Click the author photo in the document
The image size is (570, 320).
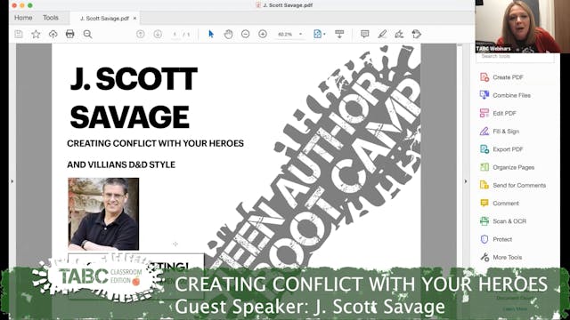[x=103, y=213]
